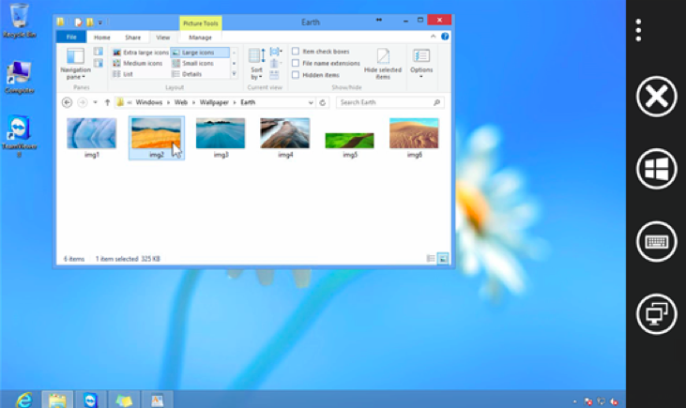Open the Manage ribbon tab

pyautogui.click(x=201, y=38)
